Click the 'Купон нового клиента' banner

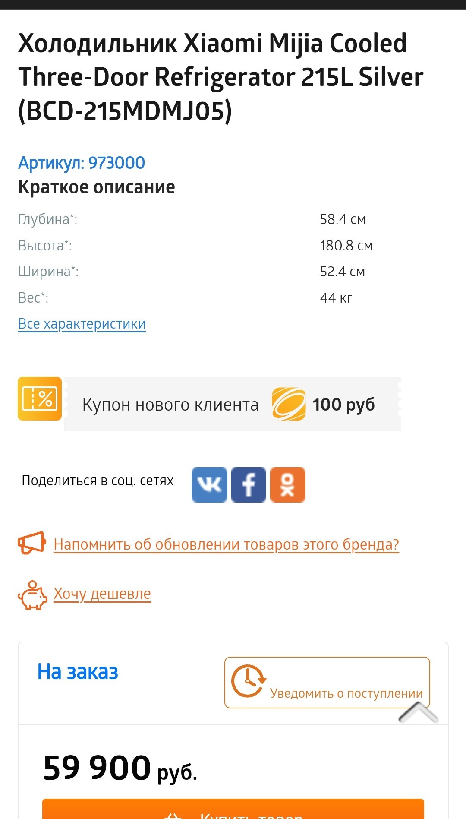(x=233, y=404)
